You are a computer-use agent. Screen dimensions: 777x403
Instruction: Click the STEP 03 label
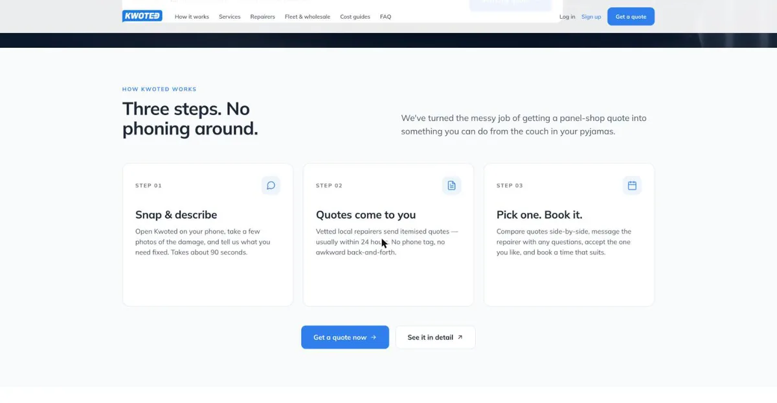coord(510,186)
